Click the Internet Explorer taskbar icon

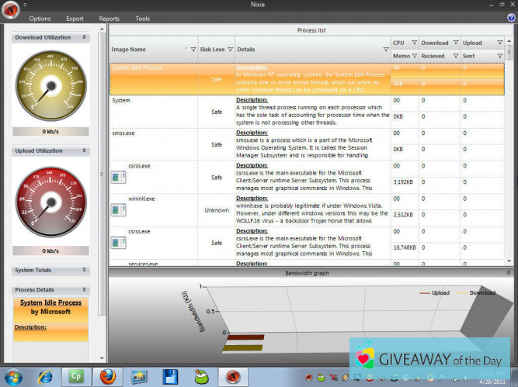tap(45, 377)
